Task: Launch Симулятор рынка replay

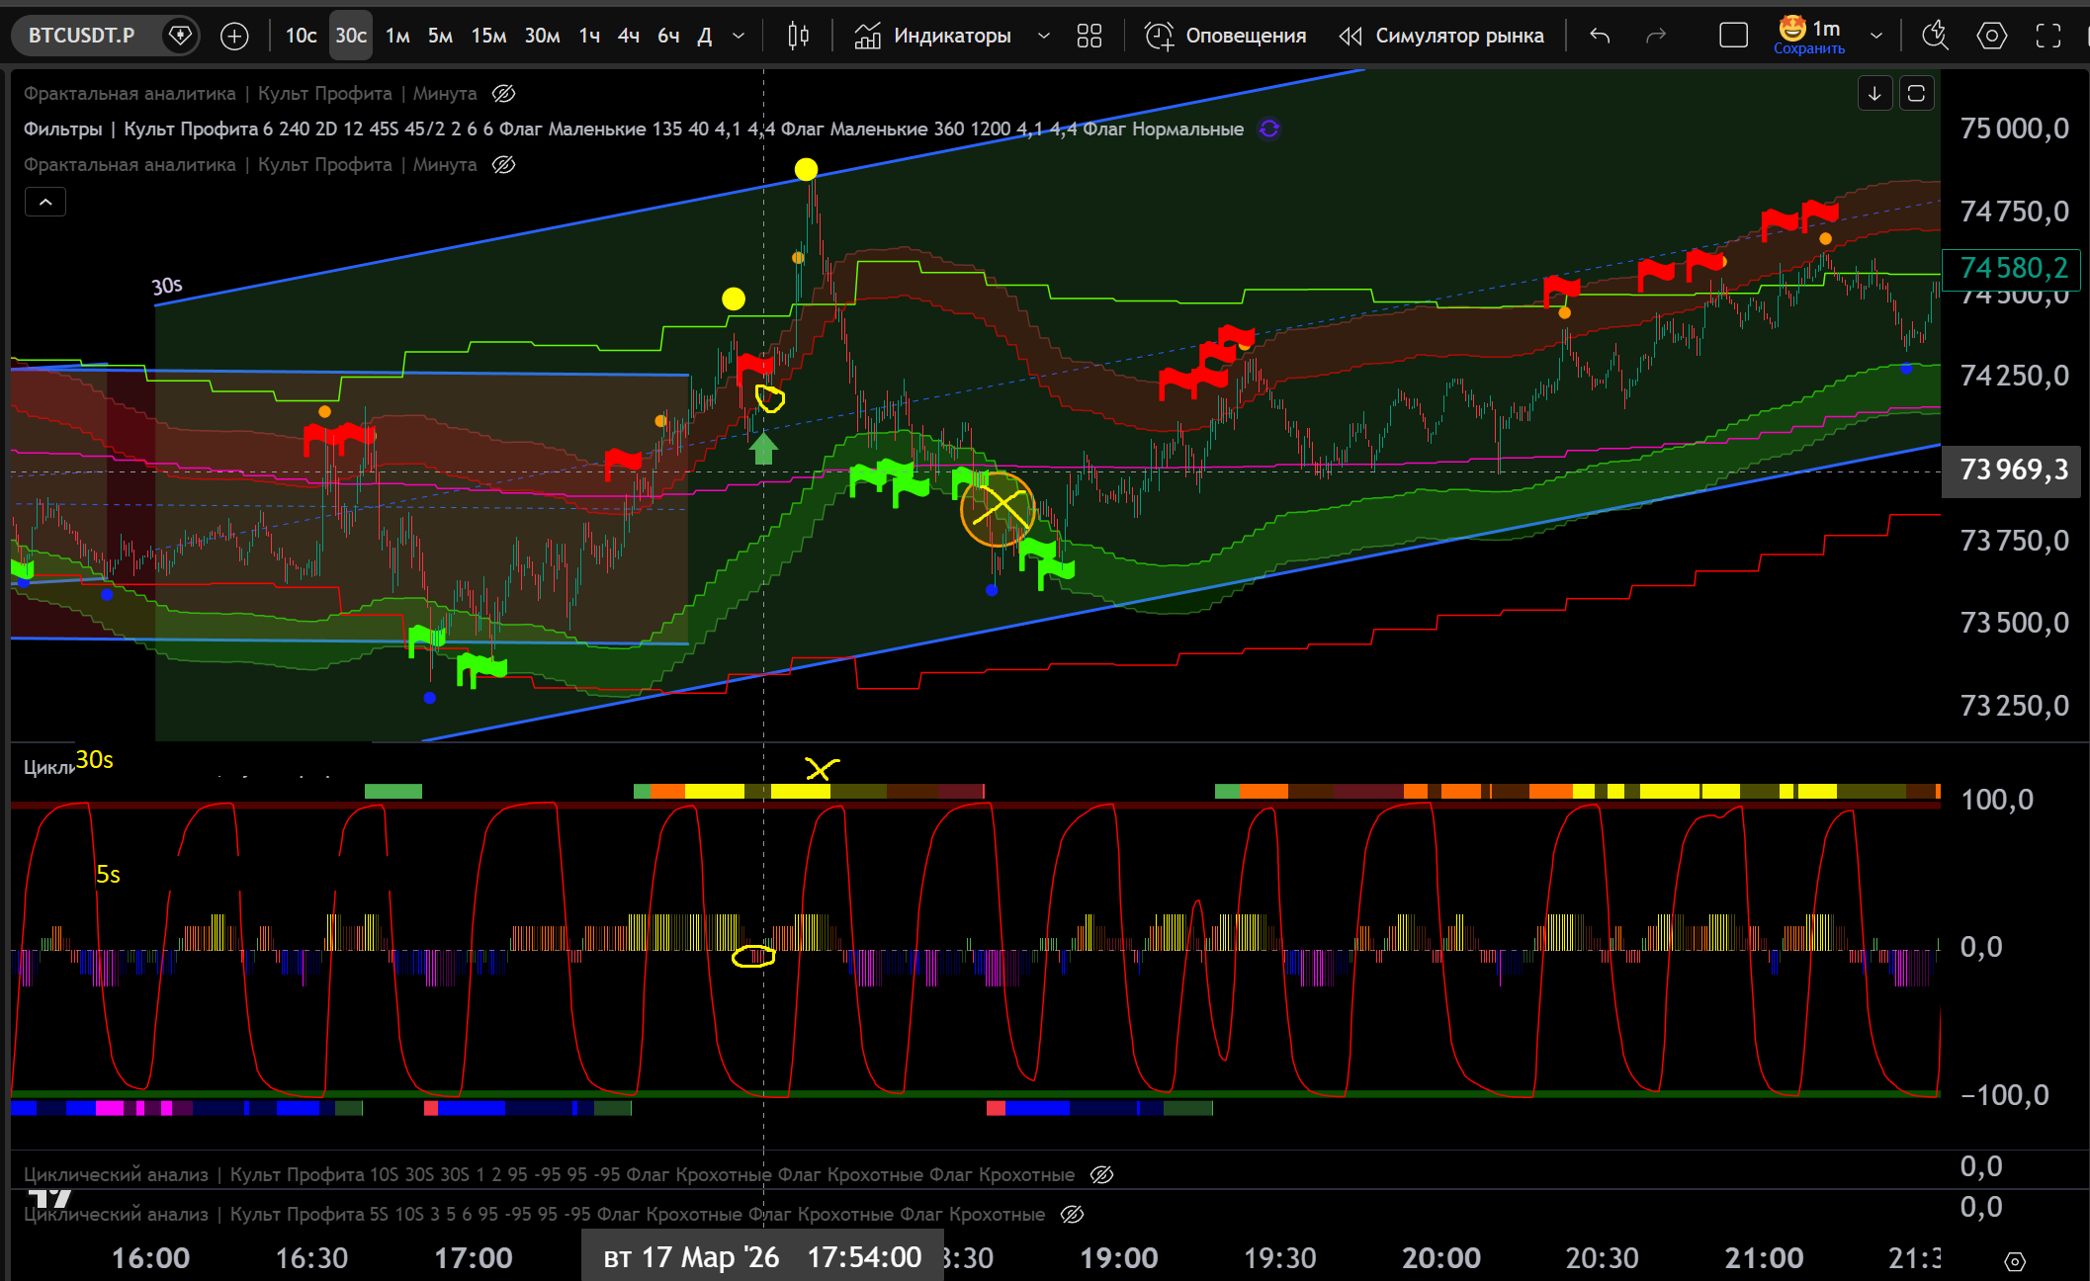Action: pos(1441,37)
